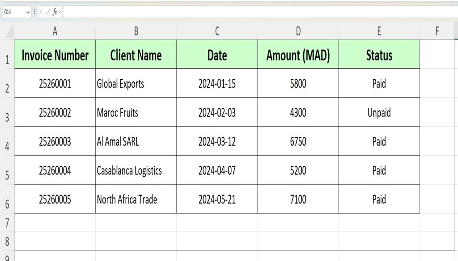Select invoice number 25260001 cell
Viewport: 458px width, 261px height.
(x=55, y=84)
